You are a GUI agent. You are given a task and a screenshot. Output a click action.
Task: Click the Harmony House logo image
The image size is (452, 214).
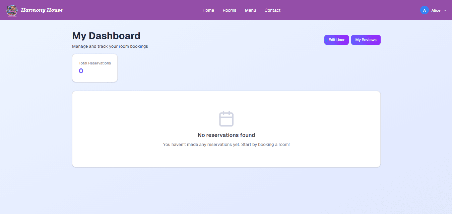tap(12, 10)
